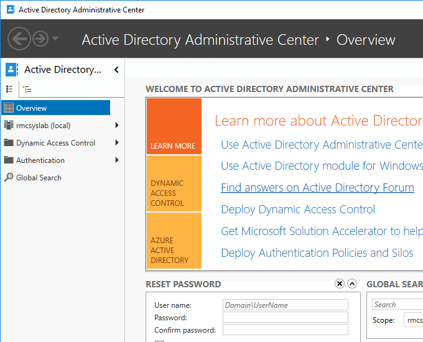Click the Global Search magnifier icon
The width and height of the screenshot is (423, 342).
pyautogui.click(x=9, y=177)
